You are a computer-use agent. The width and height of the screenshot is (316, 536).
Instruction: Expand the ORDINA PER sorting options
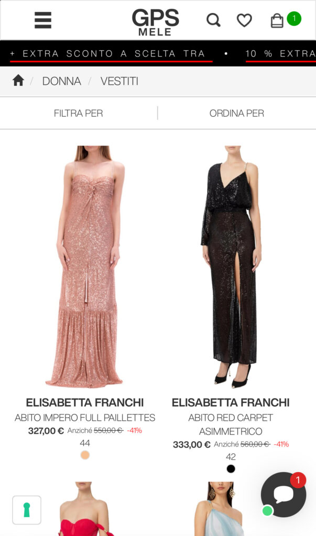236,113
